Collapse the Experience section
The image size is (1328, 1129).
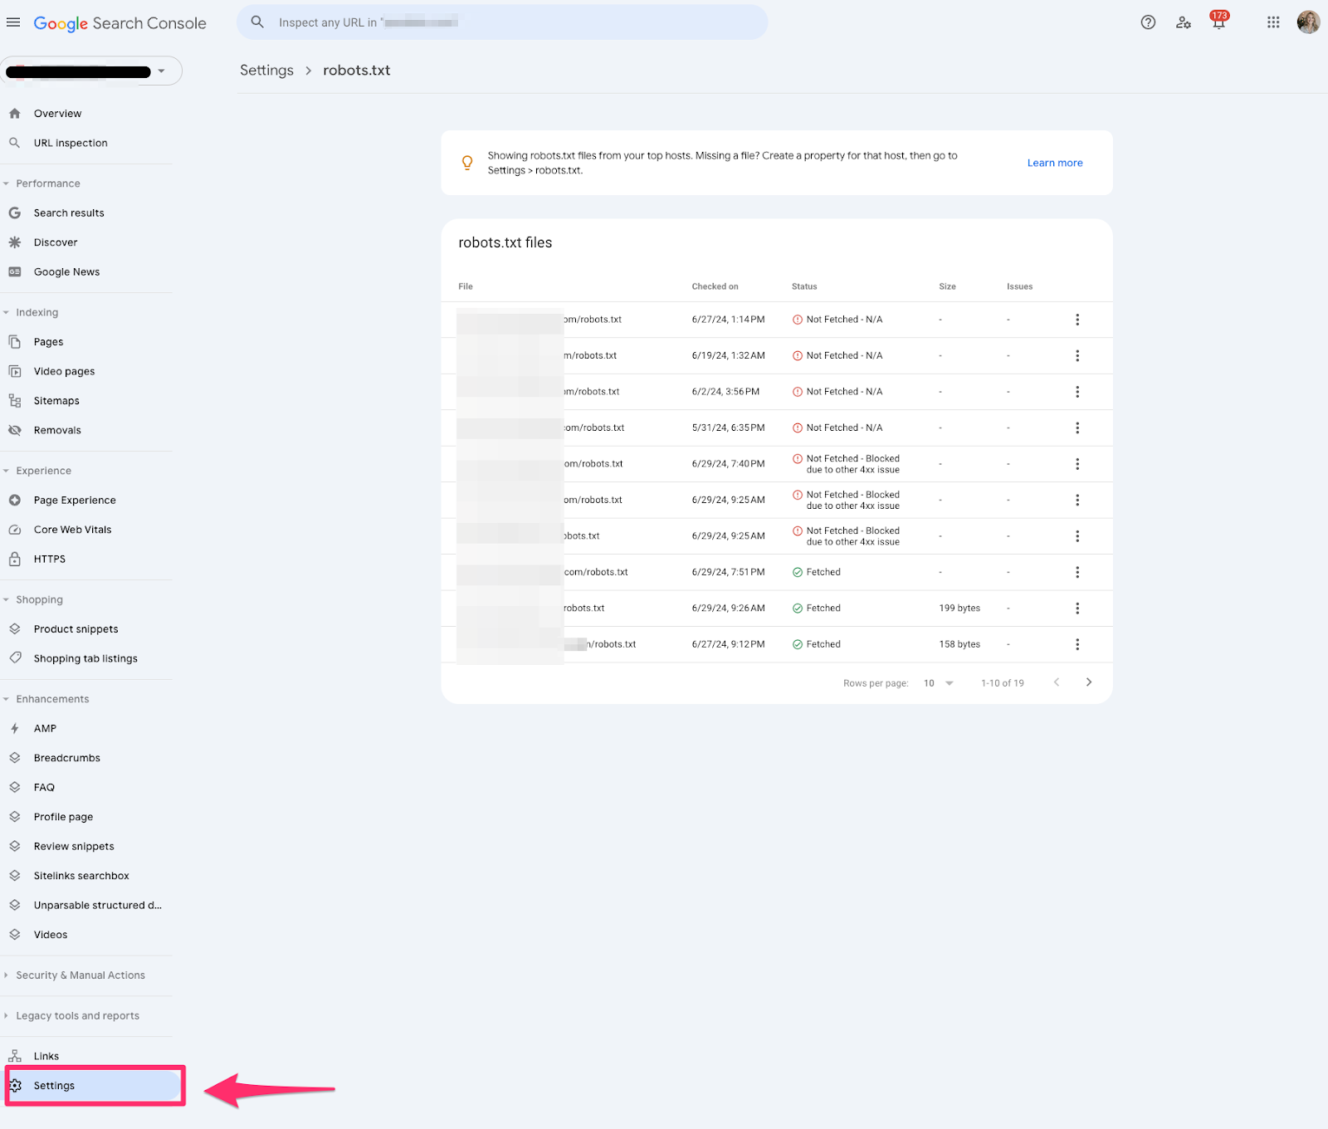6,471
